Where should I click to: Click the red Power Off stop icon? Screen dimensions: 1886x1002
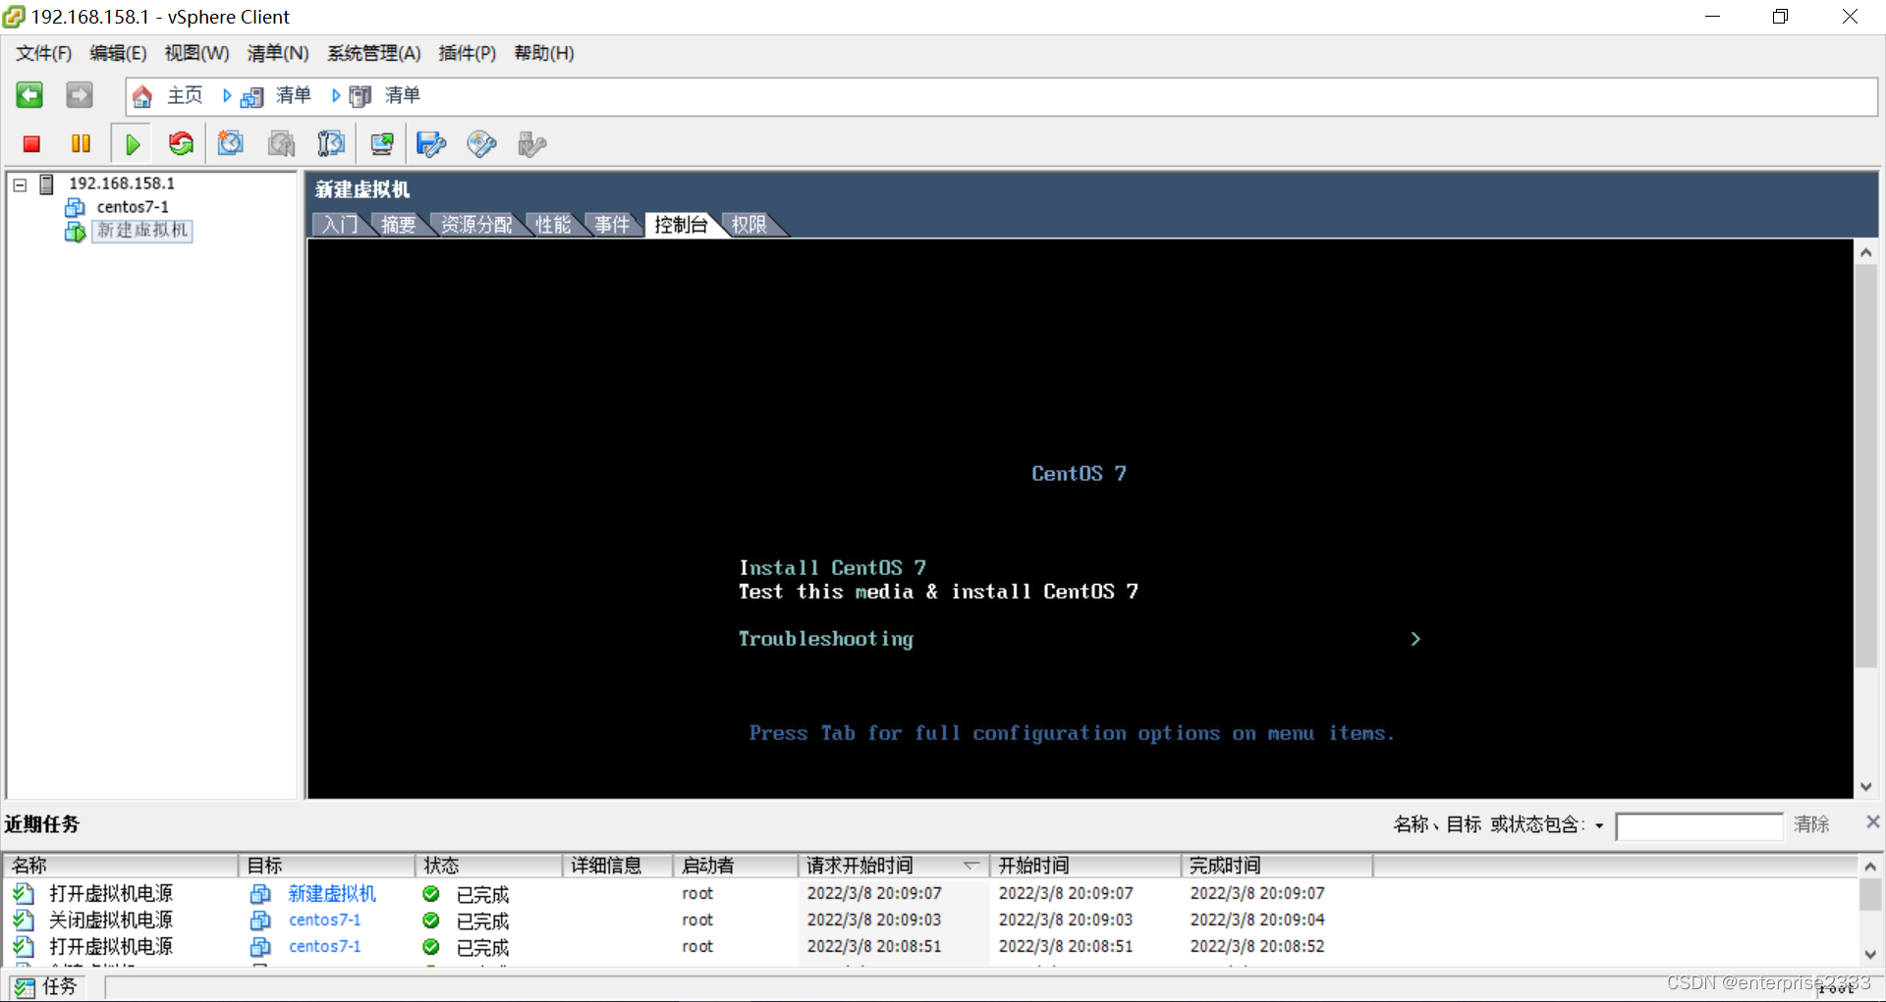[x=31, y=144]
